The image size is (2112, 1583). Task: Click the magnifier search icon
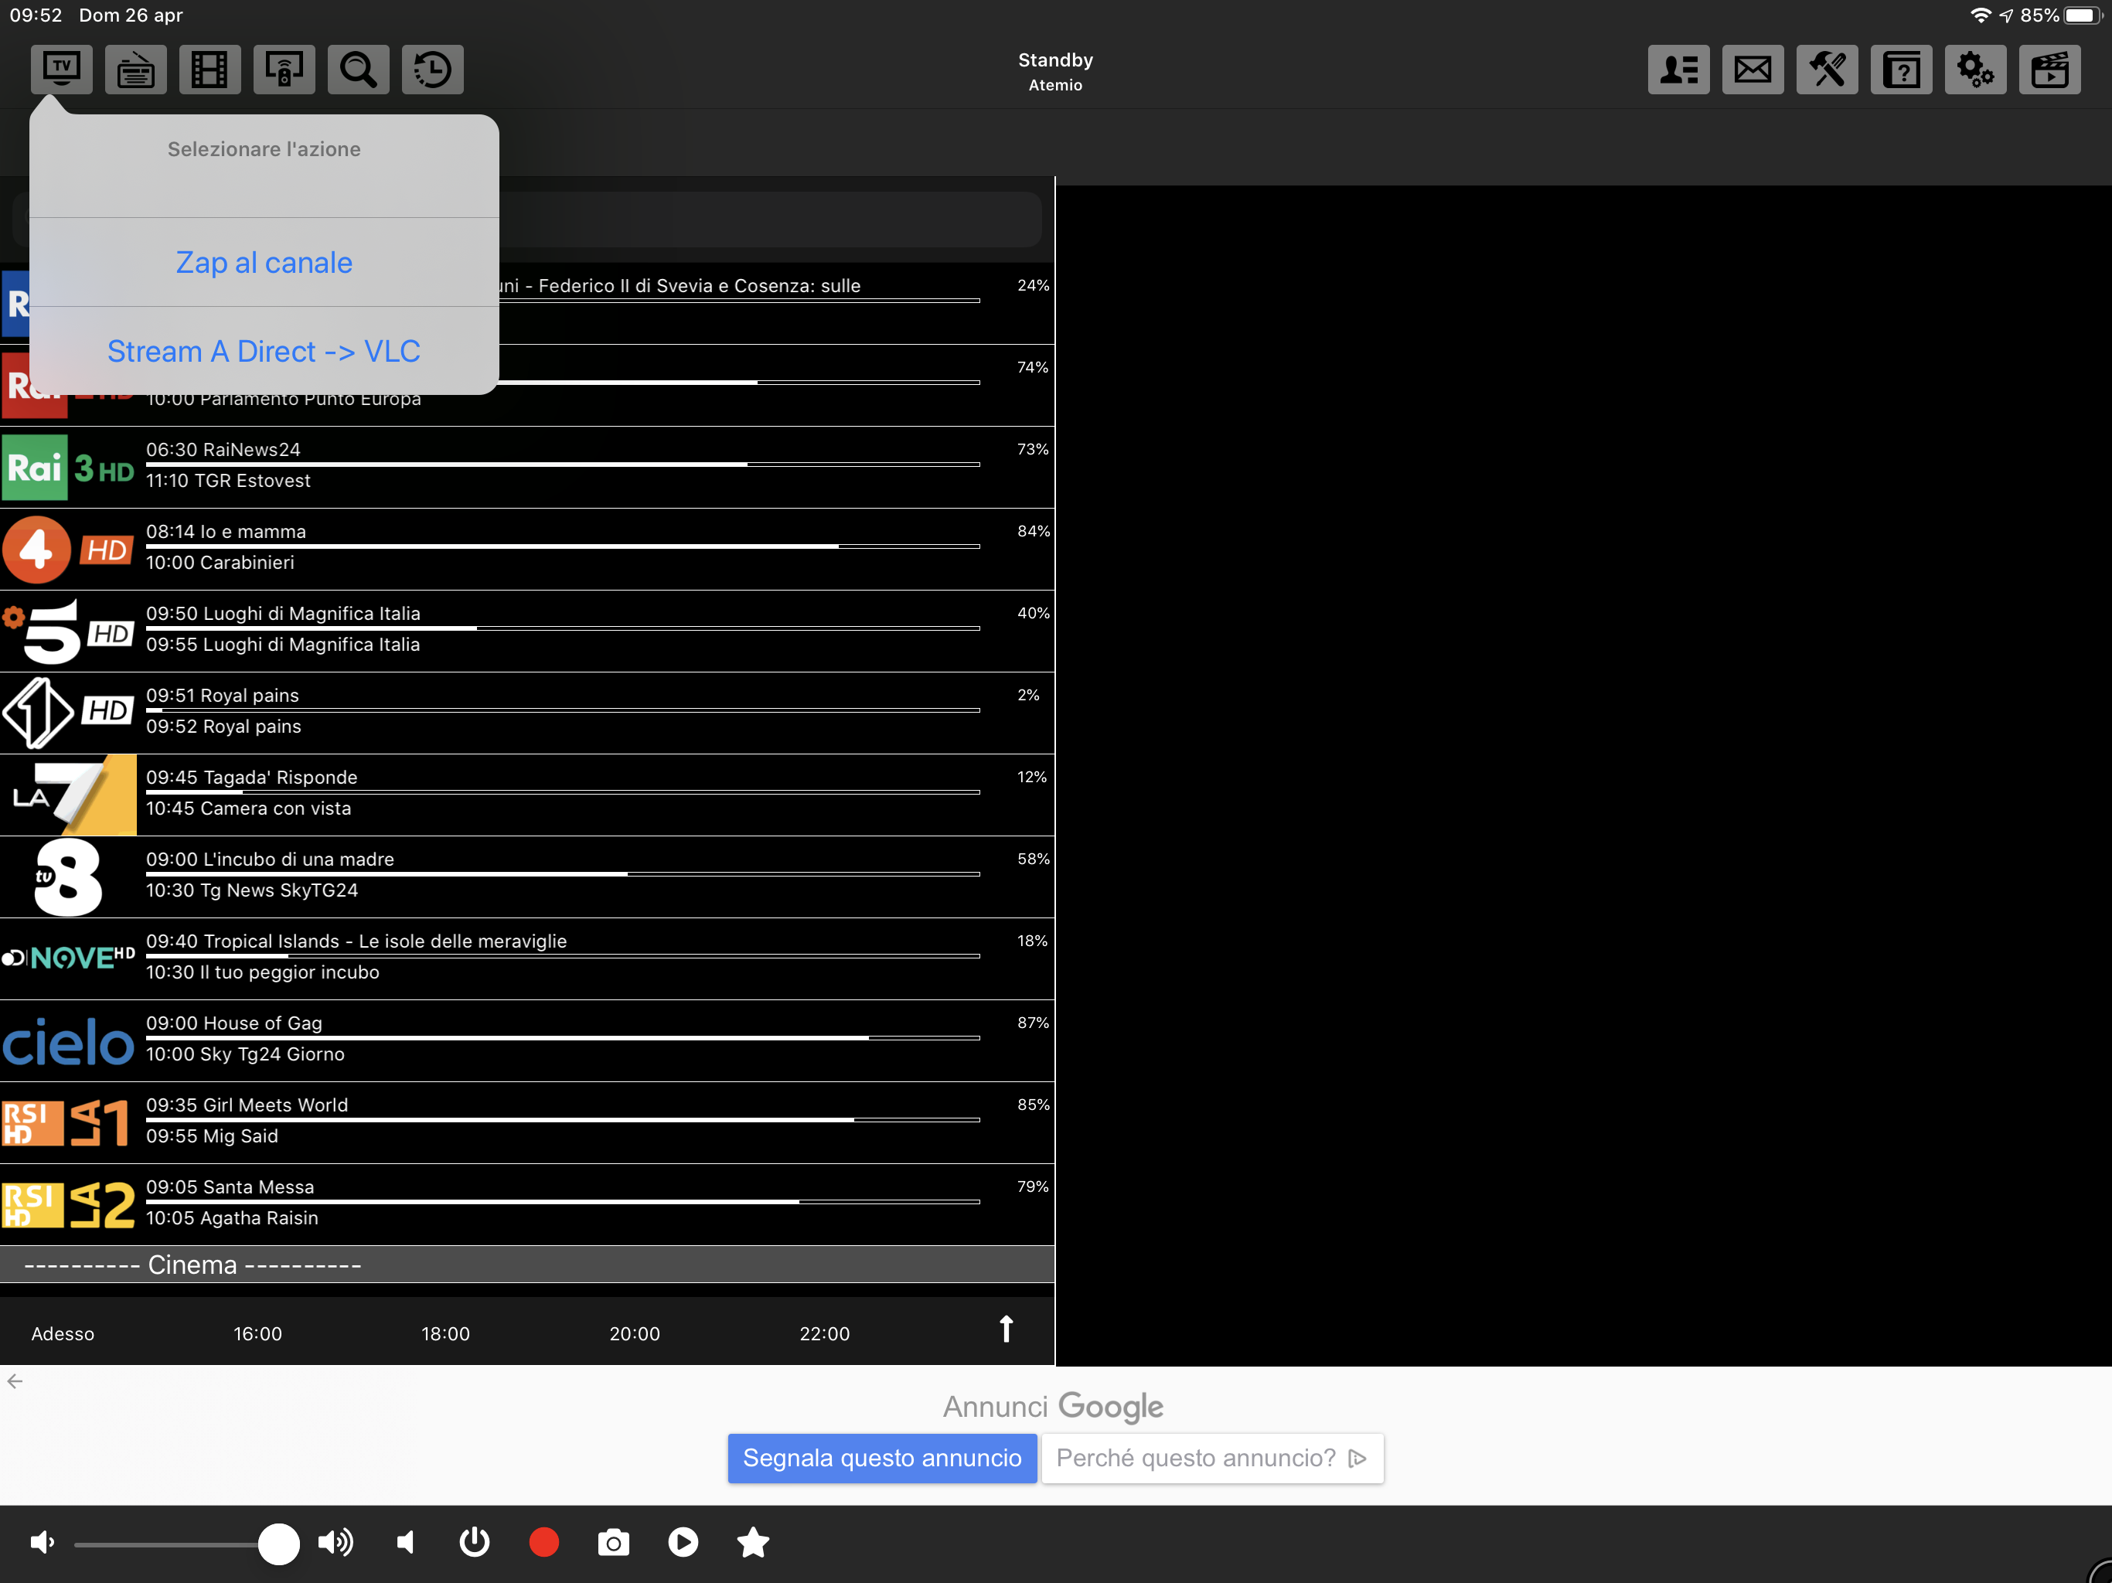(358, 70)
